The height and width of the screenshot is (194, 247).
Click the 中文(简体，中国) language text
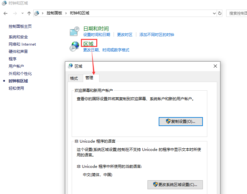[x=98, y=175]
